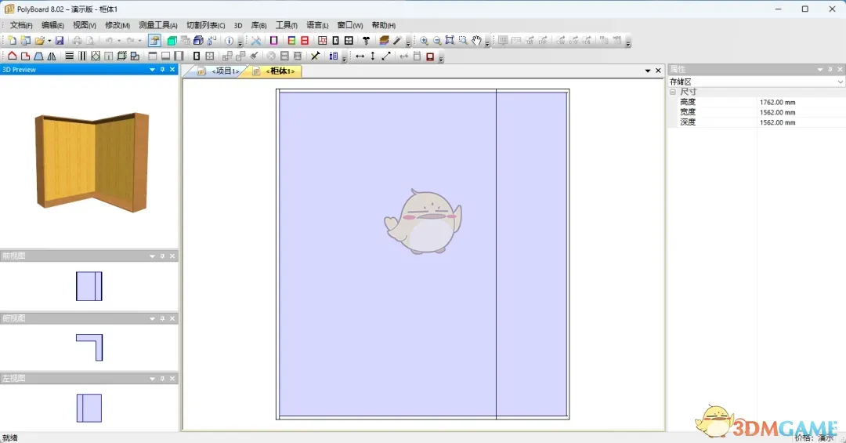Click the mirror symmetry icon
The height and width of the screenshot is (443, 846).
52,56
